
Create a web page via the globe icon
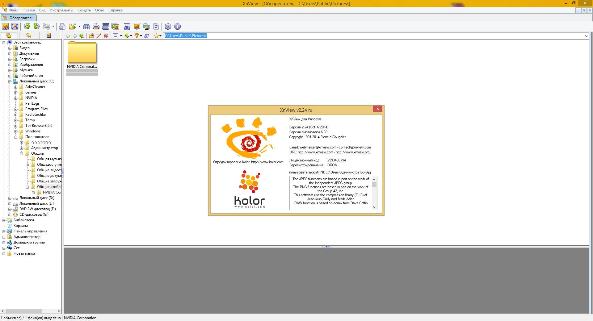[x=146, y=27]
